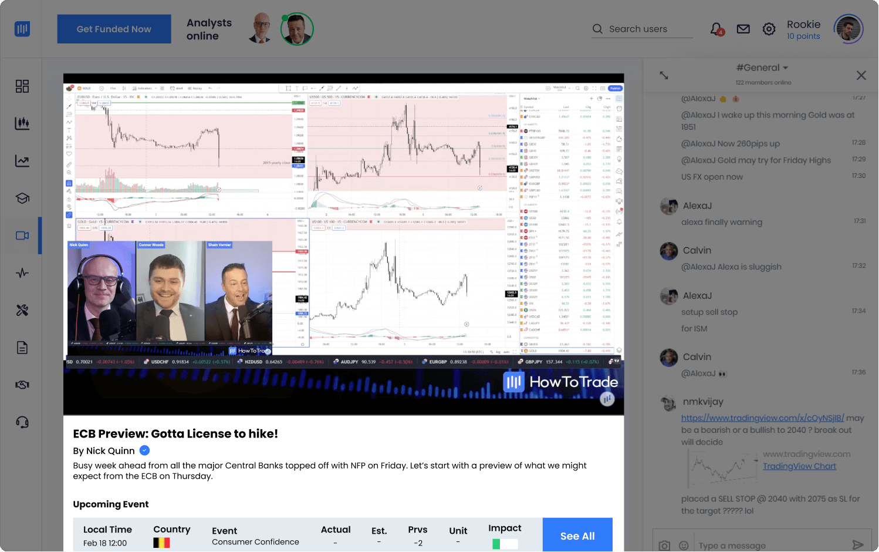This screenshot has width=879, height=552.
Task: Open the trending line chart sidebar icon
Action: tap(22, 161)
